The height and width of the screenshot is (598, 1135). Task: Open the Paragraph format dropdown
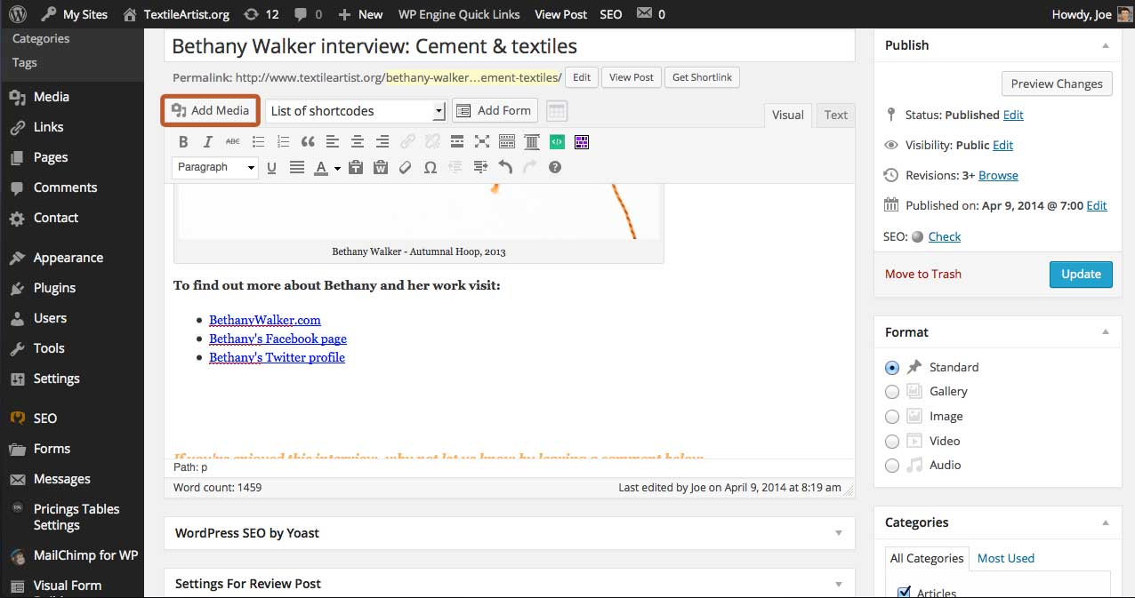coord(215,167)
